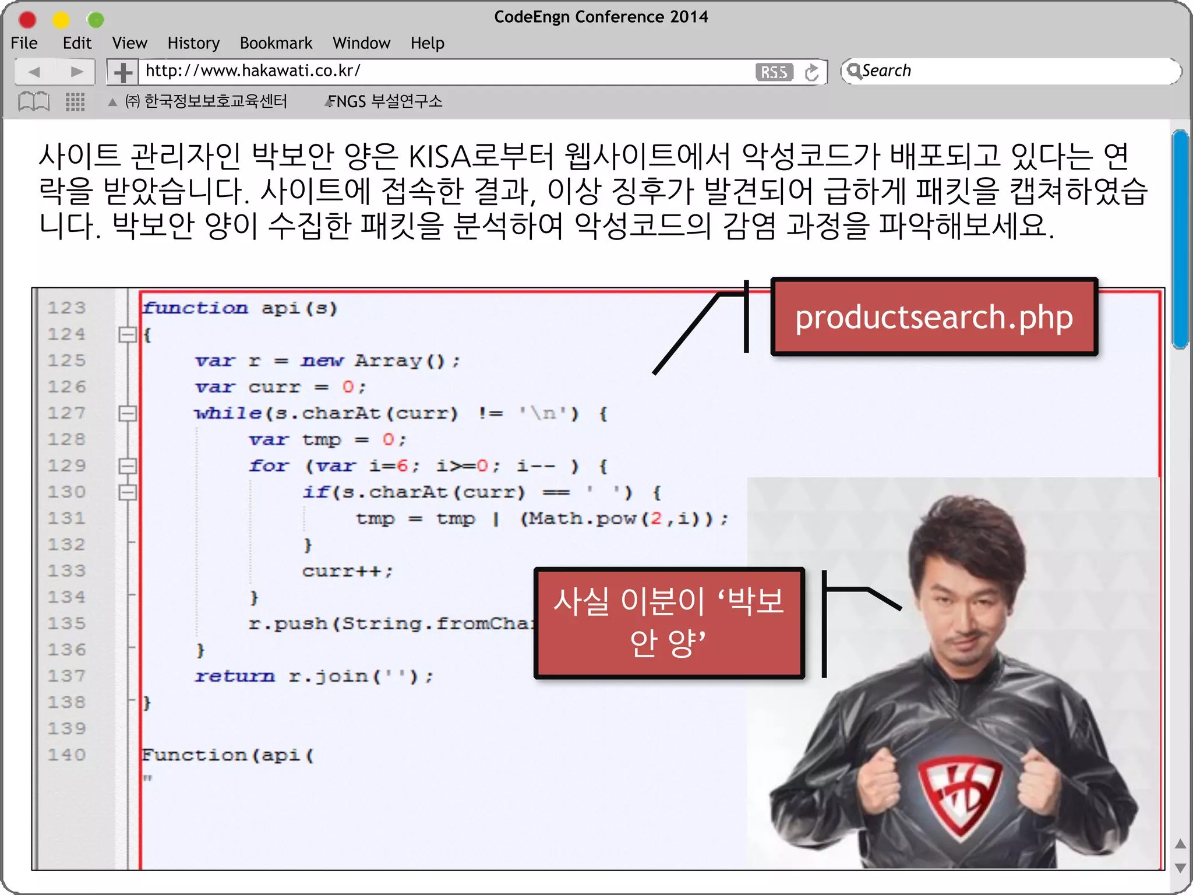
Task: Click the plus add-bookmark button
Action: point(122,72)
